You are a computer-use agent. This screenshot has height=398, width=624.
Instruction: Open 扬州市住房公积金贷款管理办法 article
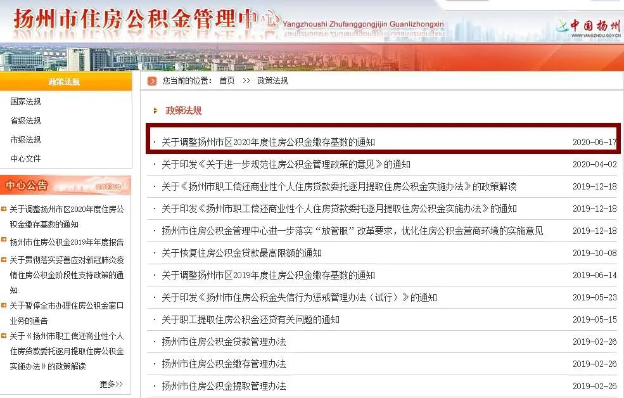pos(224,342)
